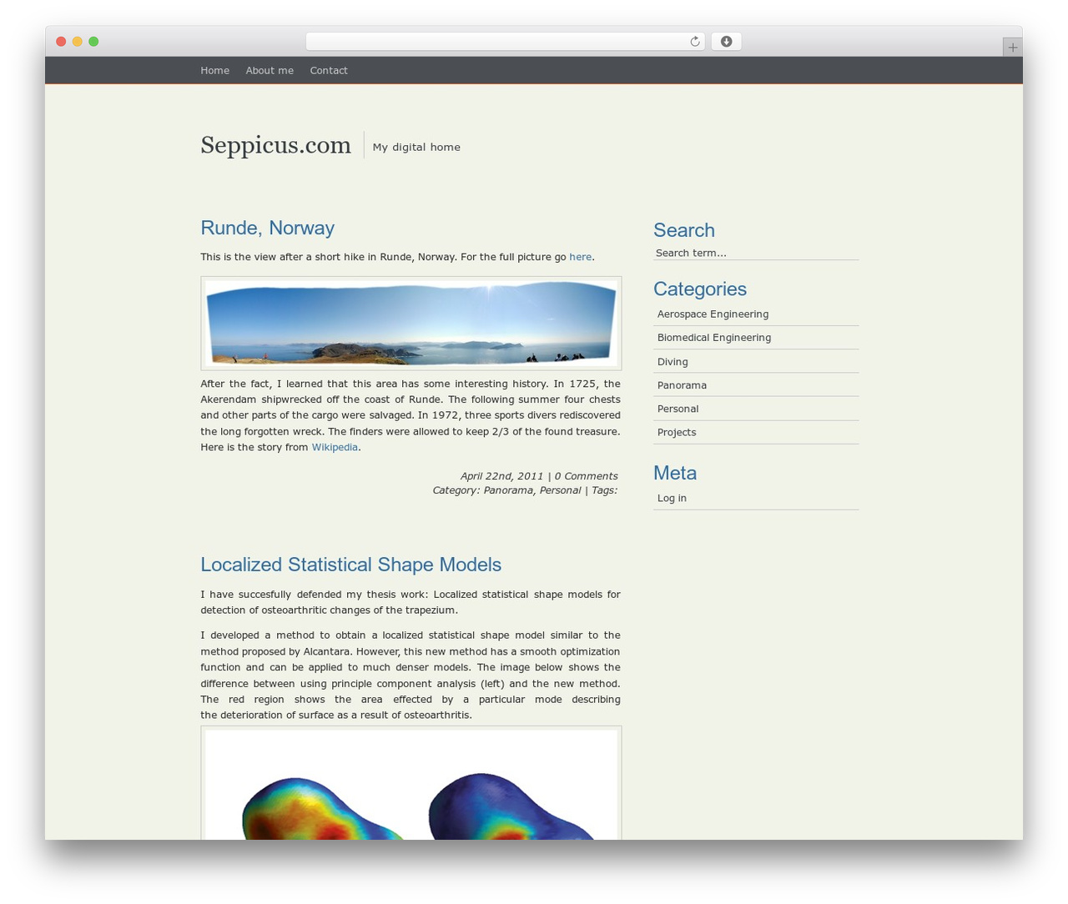Open the Runde, Norway post title
The image size is (1068, 904).
pyautogui.click(x=267, y=228)
